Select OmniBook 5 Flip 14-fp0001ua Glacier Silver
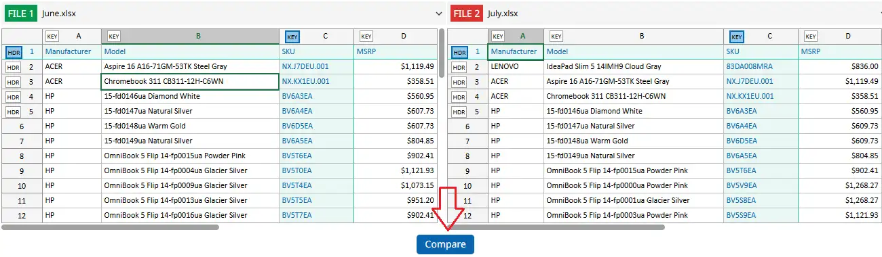The image size is (882, 257). point(634,200)
